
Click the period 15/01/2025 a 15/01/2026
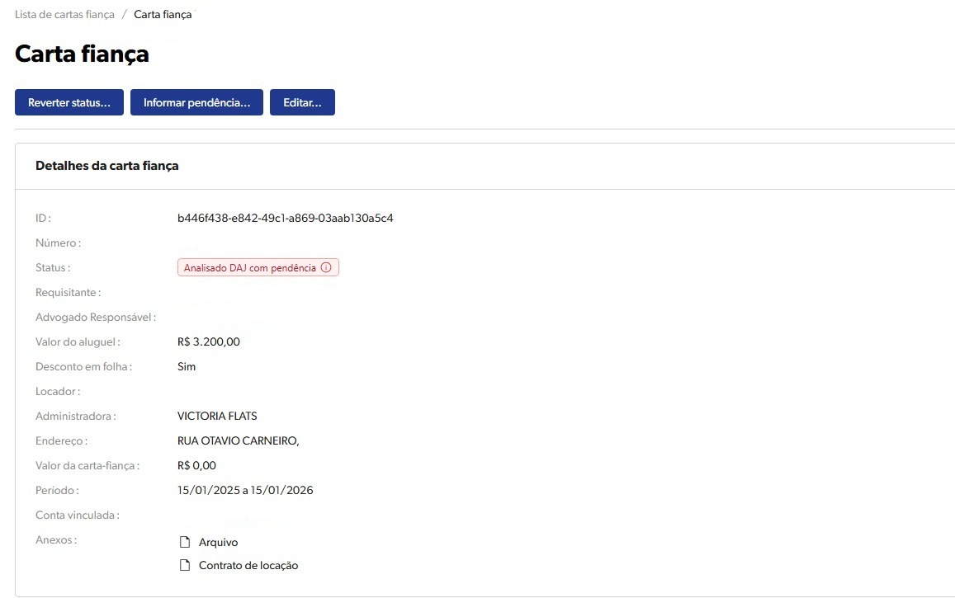pos(245,490)
